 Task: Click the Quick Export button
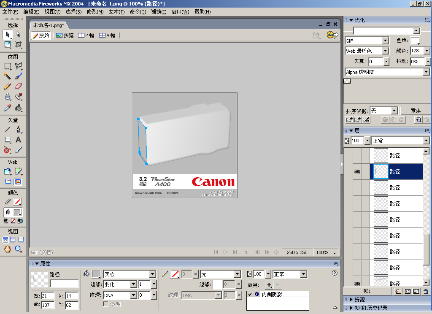[332, 35]
